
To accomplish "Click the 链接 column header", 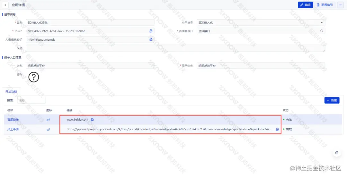I will coord(69,110).
